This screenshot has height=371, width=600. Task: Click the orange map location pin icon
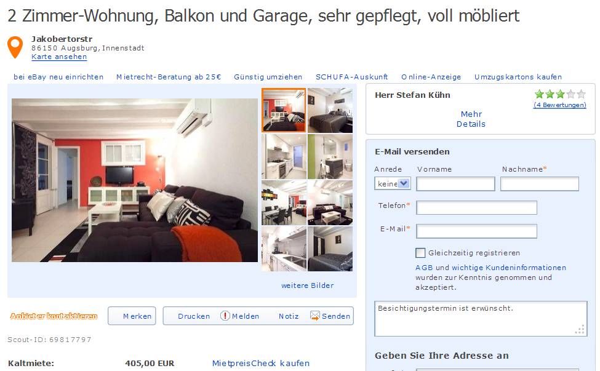15,47
